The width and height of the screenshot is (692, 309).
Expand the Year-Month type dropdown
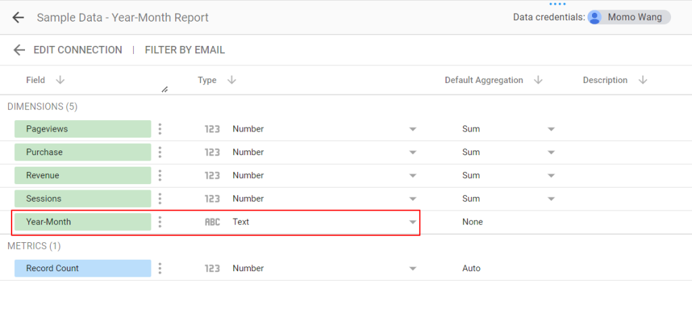(x=412, y=222)
